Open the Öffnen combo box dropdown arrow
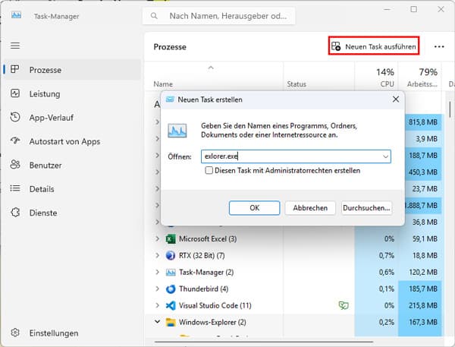 click(385, 156)
